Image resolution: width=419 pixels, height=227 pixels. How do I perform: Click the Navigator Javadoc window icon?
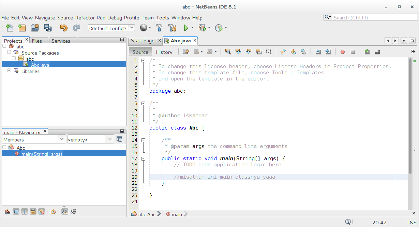(x=119, y=139)
